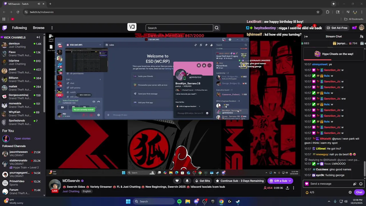Image resolution: width=366 pixels, height=206 pixels.
Task: Open the Following tab
Action: pyautogui.click(x=19, y=28)
